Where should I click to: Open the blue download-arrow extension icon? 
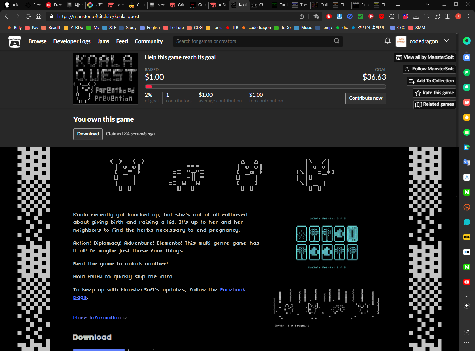(339, 16)
